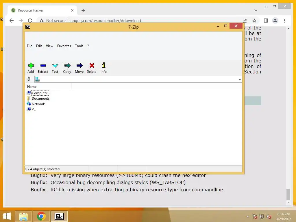Open Chrome profile avatar menu
The image size is (296, 222).
click(275, 21)
